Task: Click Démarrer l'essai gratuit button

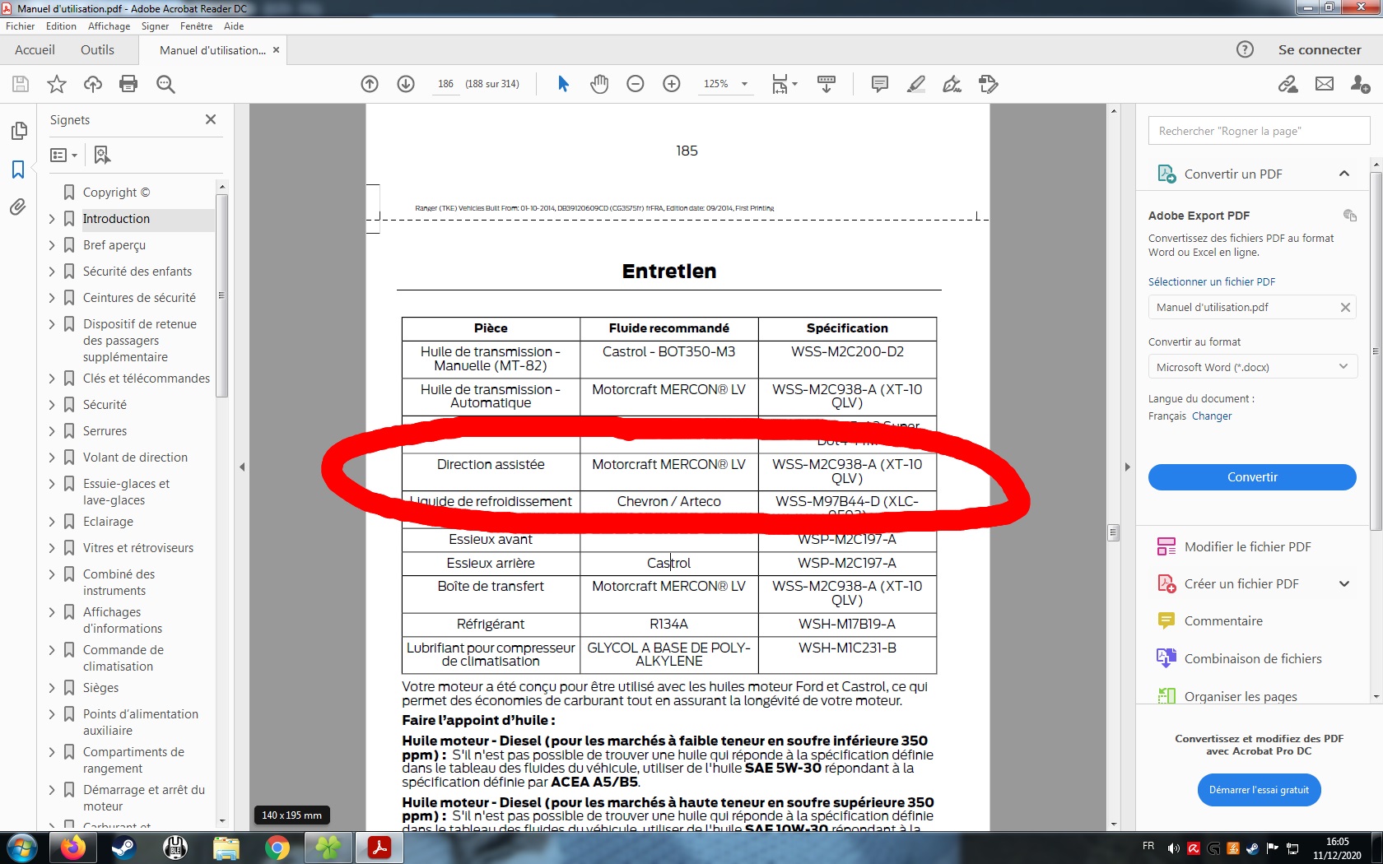Action: 1259,790
